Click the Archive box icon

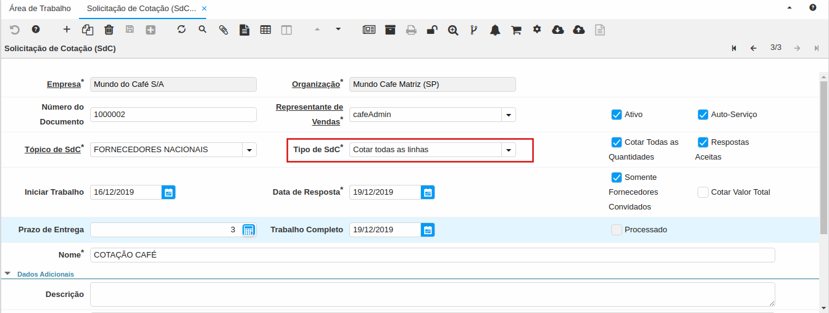click(390, 30)
